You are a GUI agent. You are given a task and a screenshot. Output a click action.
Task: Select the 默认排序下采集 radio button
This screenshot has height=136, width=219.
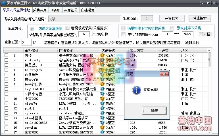(172, 29)
